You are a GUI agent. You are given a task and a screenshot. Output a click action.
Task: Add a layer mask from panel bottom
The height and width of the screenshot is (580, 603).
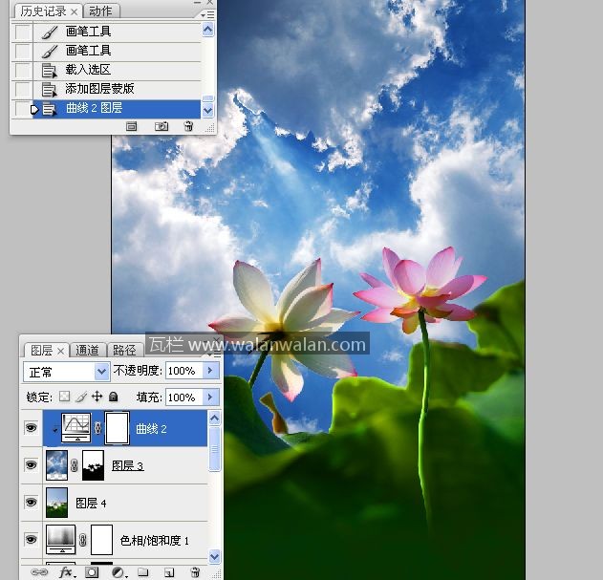(92, 572)
